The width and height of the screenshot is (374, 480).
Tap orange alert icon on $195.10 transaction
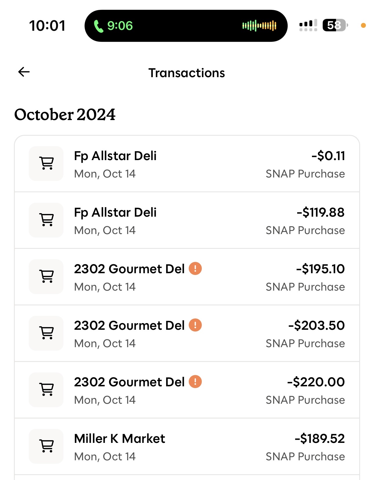[195, 269]
